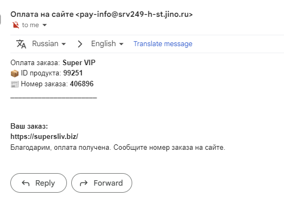Click the order number 406896
This screenshot has width=284, height=203.
tap(82, 84)
